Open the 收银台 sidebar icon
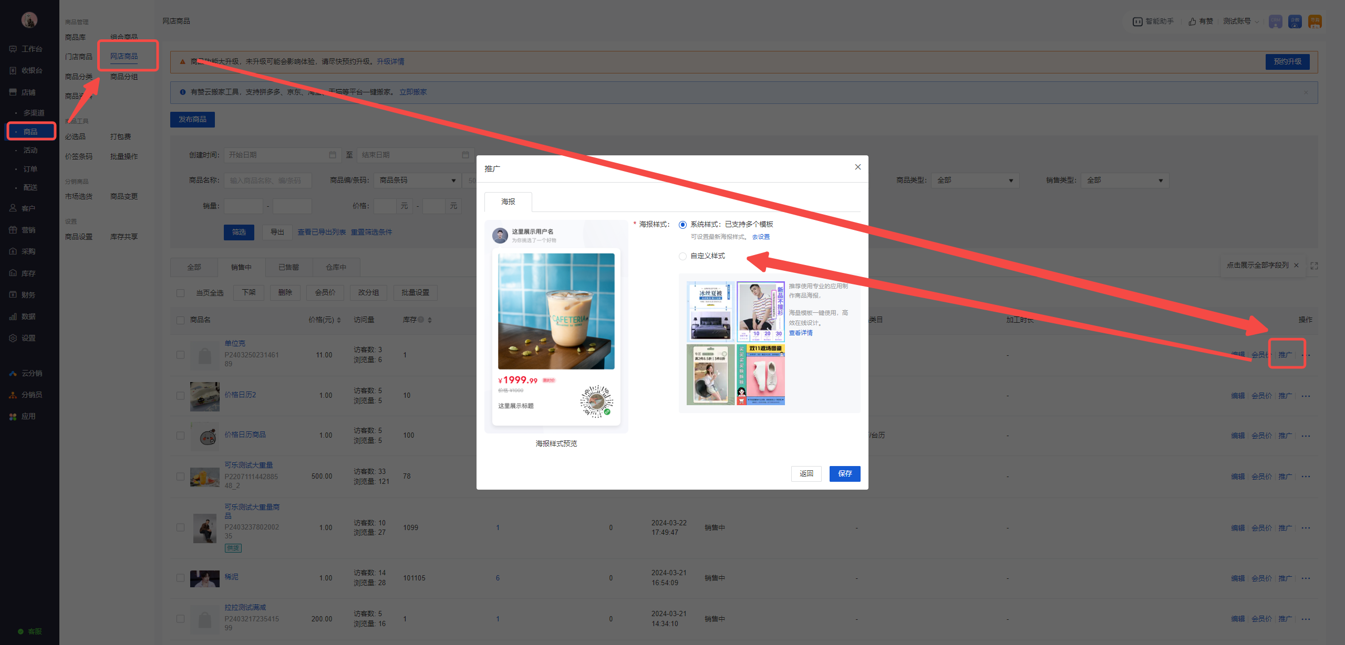The image size is (1345, 645). click(13, 70)
